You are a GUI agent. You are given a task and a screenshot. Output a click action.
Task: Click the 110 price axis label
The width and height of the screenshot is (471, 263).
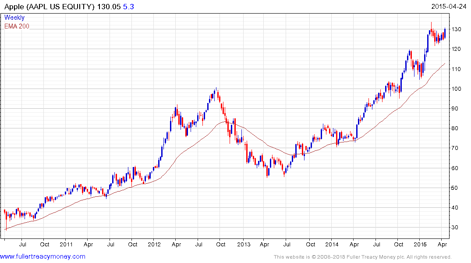tap(456, 69)
